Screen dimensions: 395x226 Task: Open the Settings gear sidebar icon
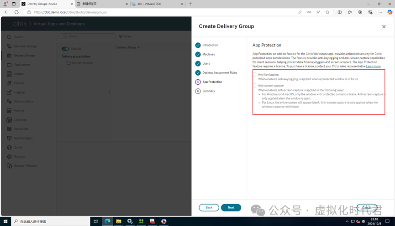coord(9,157)
